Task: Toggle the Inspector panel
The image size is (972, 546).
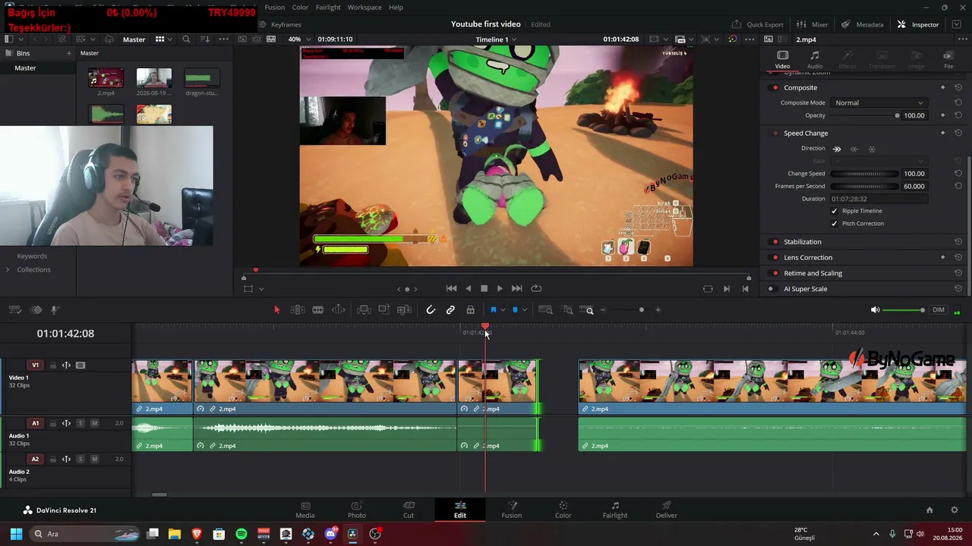Action: click(917, 24)
